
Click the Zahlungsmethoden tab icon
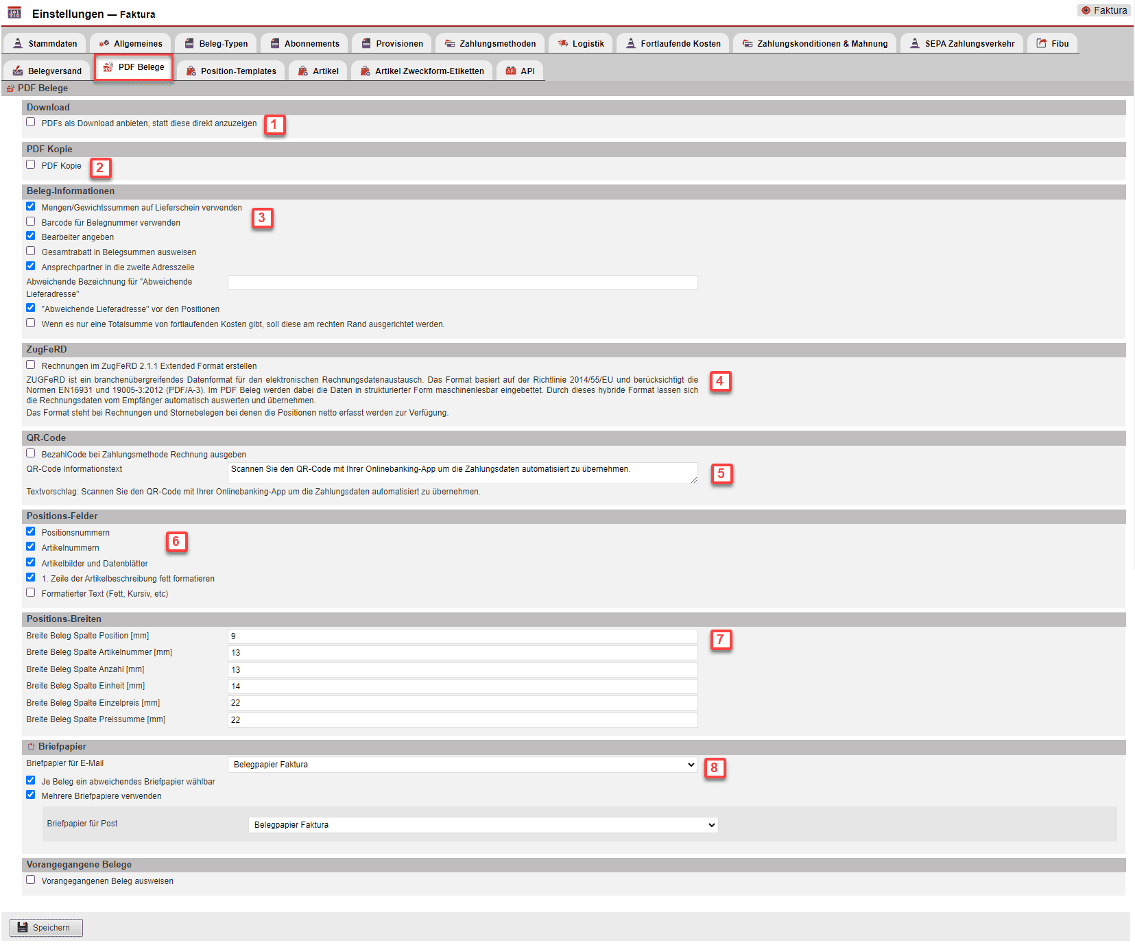(x=450, y=43)
